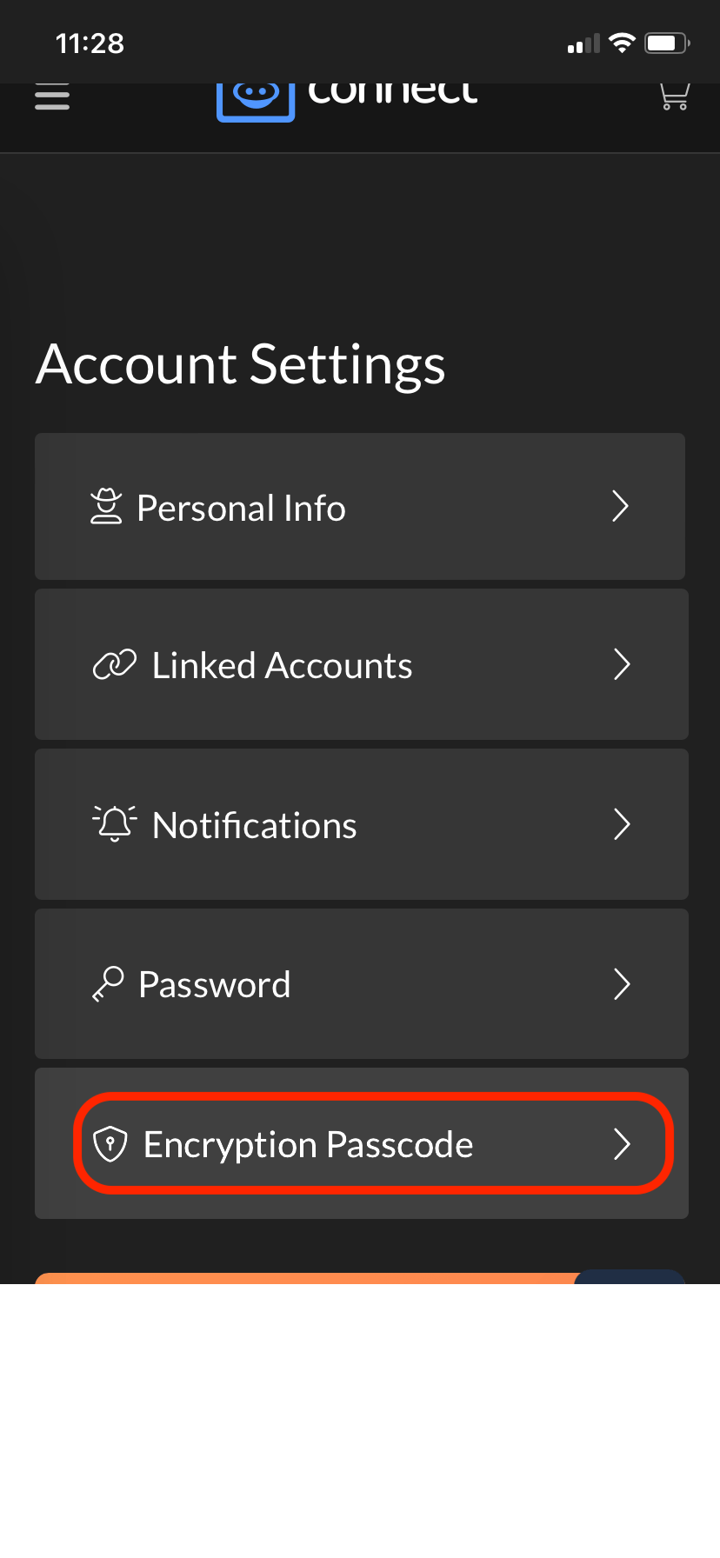Open Notifications via its chevron arrow
The width and height of the screenshot is (720, 1558).
pyautogui.click(x=621, y=824)
